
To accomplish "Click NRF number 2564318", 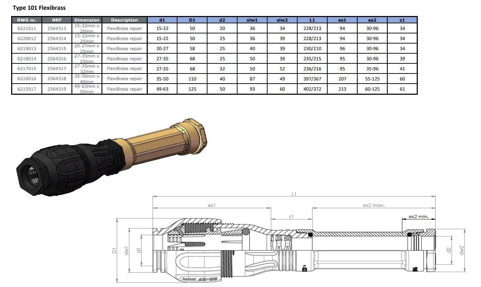I will click(x=57, y=79).
